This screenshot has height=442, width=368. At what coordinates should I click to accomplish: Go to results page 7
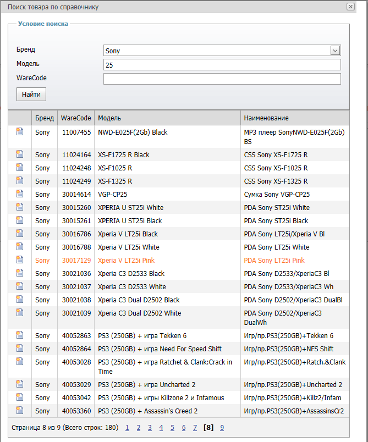[195, 428]
